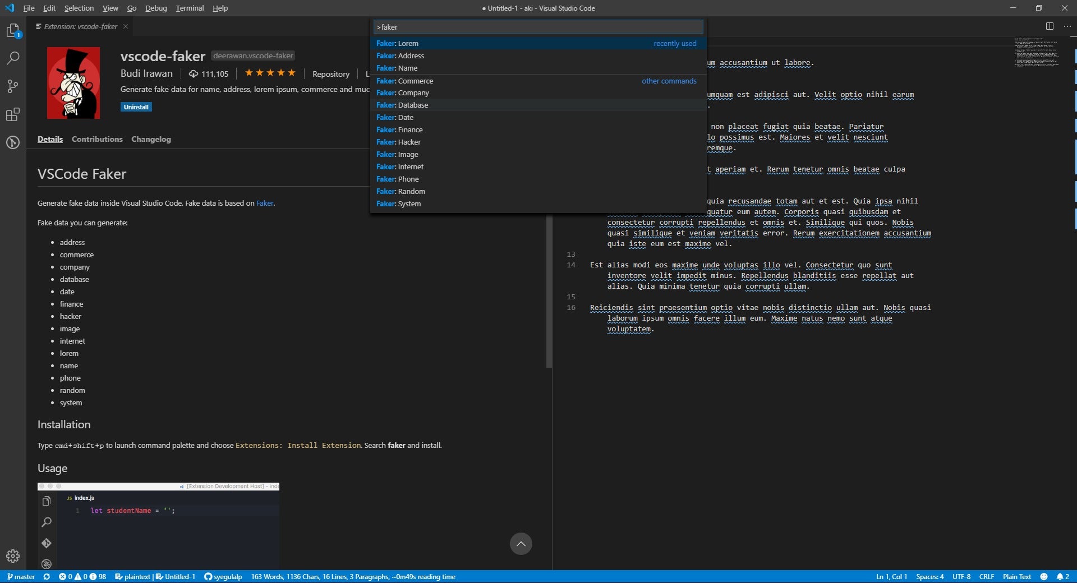This screenshot has height=583, width=1077.
Task: Click the scroll-to-top arrow button
Action: (x=521, y=543)
